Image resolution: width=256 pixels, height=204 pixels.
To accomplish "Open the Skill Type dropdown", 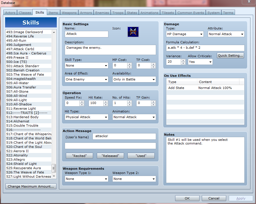I will 86,65.
